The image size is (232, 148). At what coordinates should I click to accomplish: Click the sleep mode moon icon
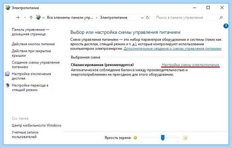pyautogui.click(x=7, y=85)
